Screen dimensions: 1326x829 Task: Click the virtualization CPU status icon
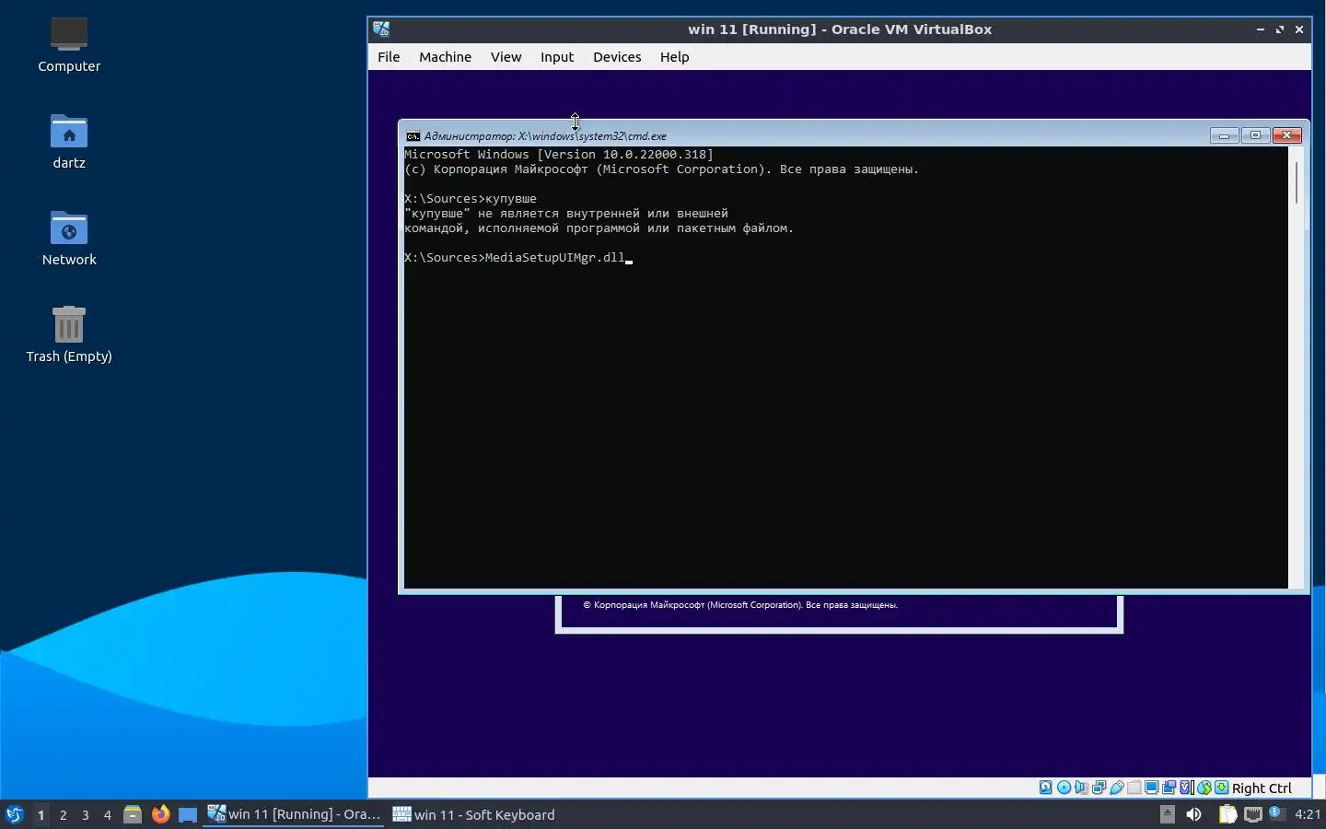pos(1187,788)
